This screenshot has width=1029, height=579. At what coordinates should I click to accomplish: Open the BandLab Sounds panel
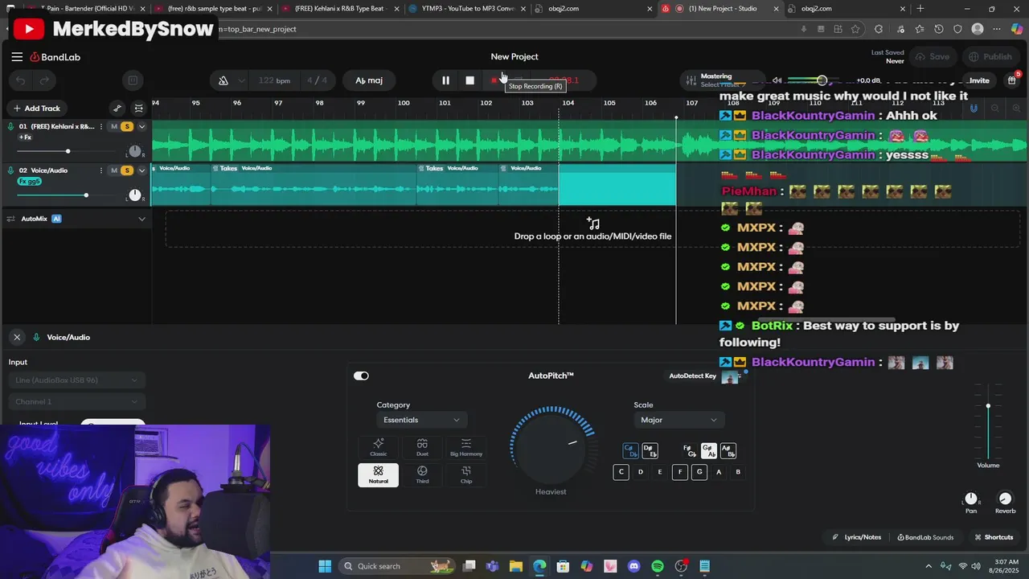(925, 537)
